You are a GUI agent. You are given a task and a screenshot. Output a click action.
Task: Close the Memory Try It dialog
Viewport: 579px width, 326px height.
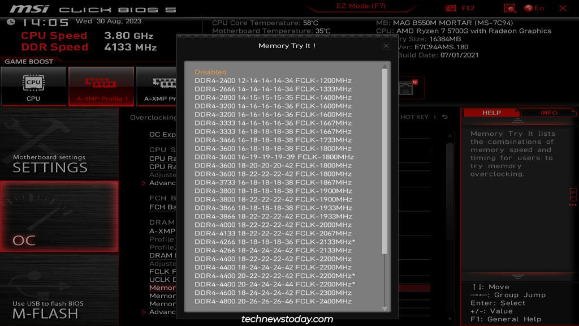[386, 46]
